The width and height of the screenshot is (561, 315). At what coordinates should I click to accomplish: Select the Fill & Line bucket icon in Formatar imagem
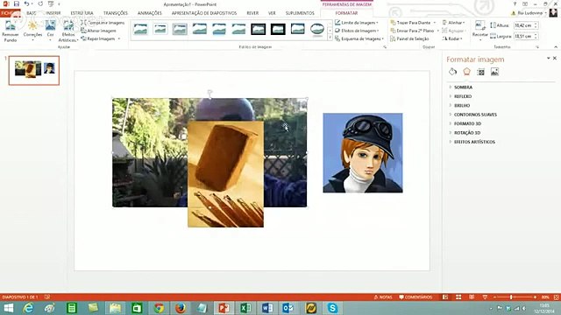pos(452,72)
